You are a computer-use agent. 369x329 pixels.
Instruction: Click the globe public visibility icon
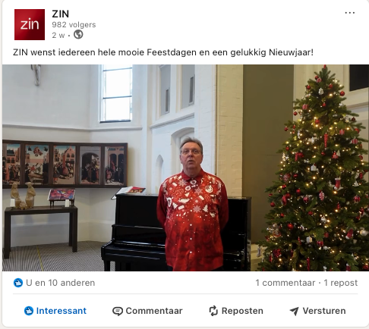78,34
